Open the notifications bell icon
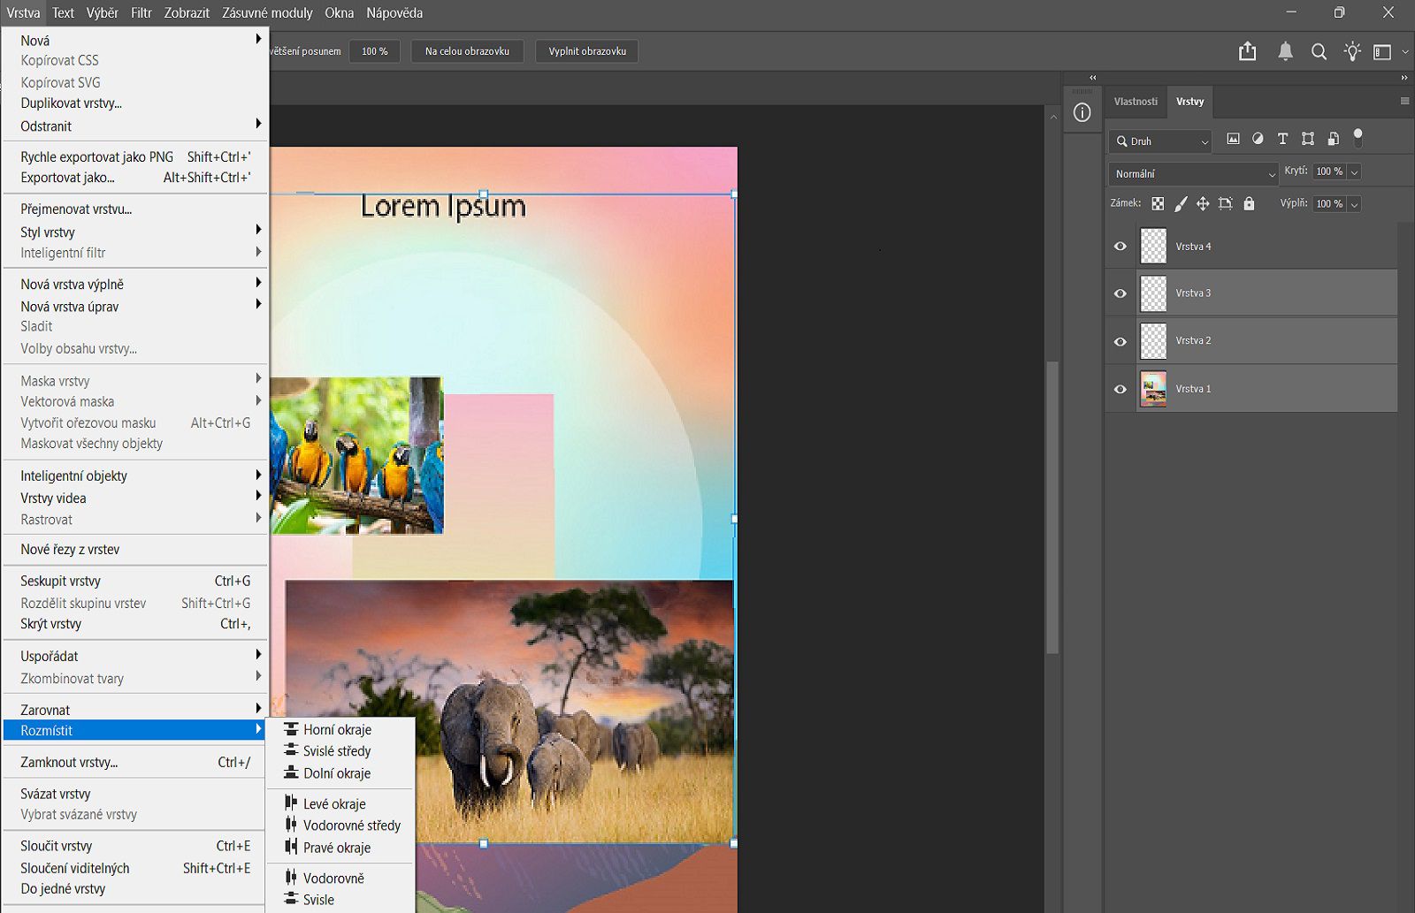The height and width of the screenshot is (913, 1415). 1285,51
